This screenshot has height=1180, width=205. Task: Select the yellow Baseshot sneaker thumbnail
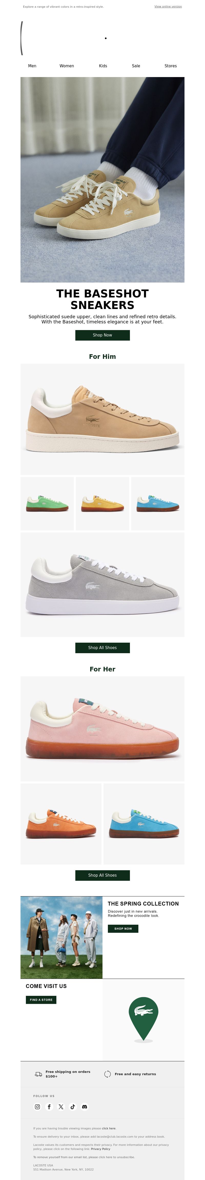[102, 504]
